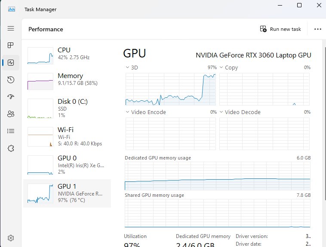Select the Wi-Fi performance entry
This screenshot has height=247, width=326.
coord(67,137)
